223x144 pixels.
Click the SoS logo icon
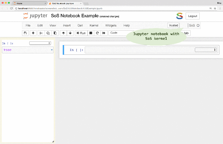tap(180, 16)
